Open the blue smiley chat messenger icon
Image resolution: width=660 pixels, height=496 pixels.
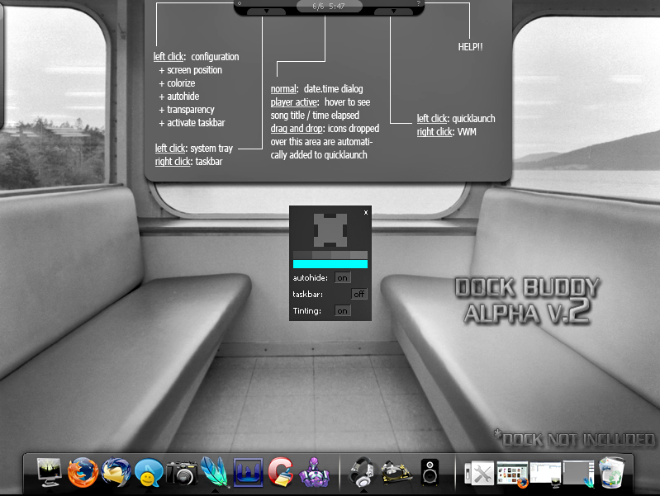149,473
